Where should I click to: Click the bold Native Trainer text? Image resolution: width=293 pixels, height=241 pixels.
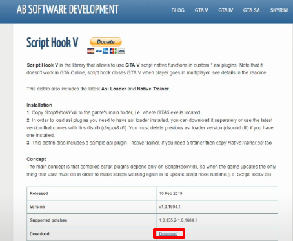153,89
